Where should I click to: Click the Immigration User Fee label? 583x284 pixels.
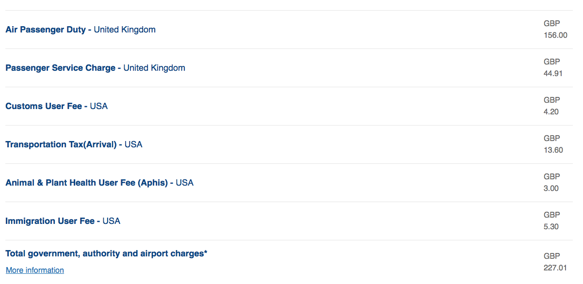[50, 221]
